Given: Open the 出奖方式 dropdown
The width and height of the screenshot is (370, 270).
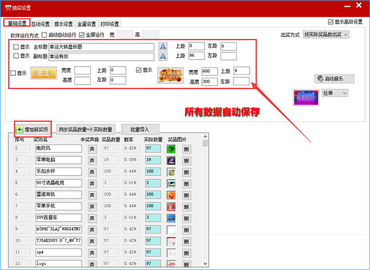Looking at the screenshot, I should click(326, 34).
